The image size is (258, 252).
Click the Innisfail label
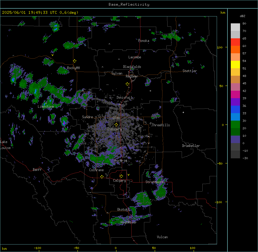pyautogui.click(x=125, y=98)
